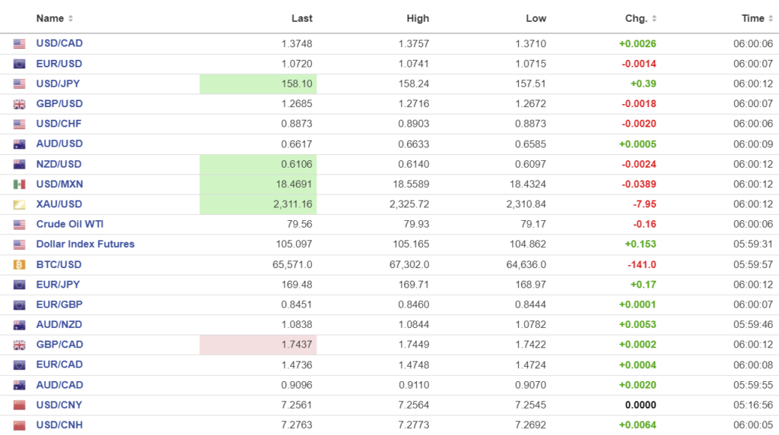This screenshot has width=779, height=435.
Task: Click the UK flag icon beside GBP/USD
Action: 20,104
